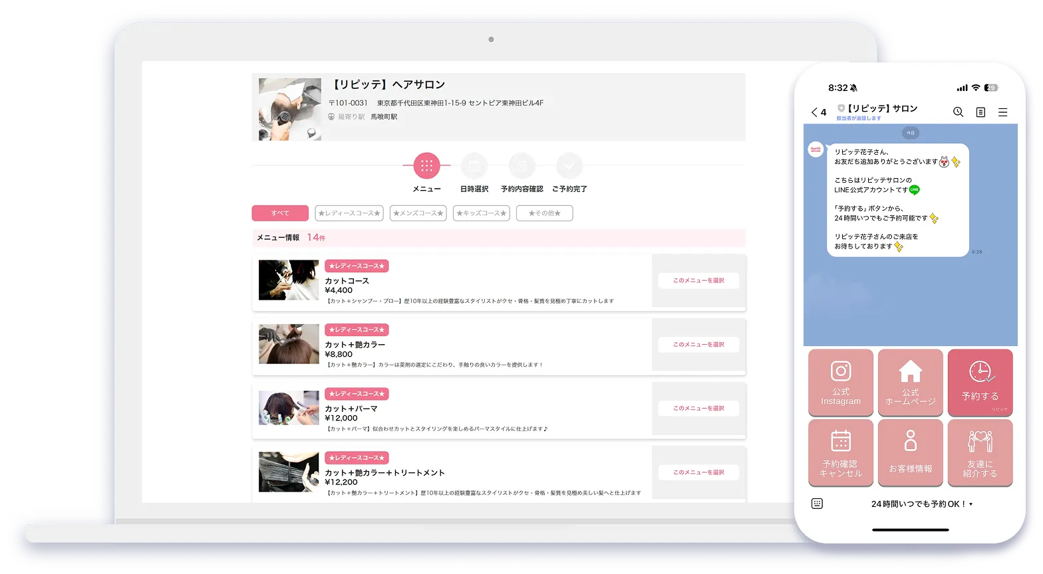Screen dimensions: 1043x574
Task: Click the カット＋艶カラー menu thumbnail
Action: point(289,344)
